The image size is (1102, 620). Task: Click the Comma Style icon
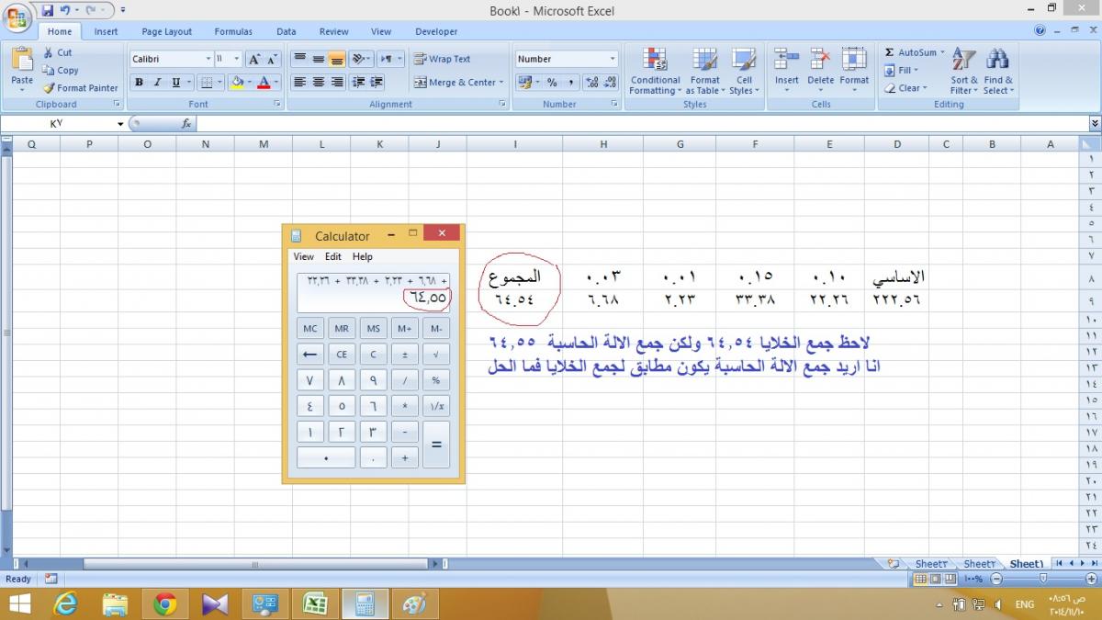571,82
